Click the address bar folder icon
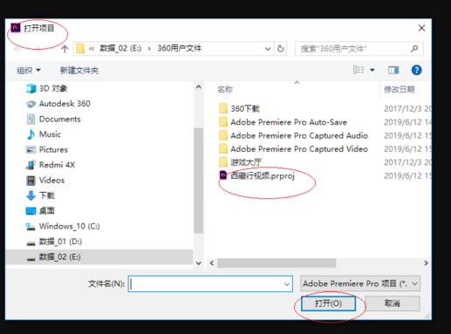451x334 pixels. click(80, 49)
